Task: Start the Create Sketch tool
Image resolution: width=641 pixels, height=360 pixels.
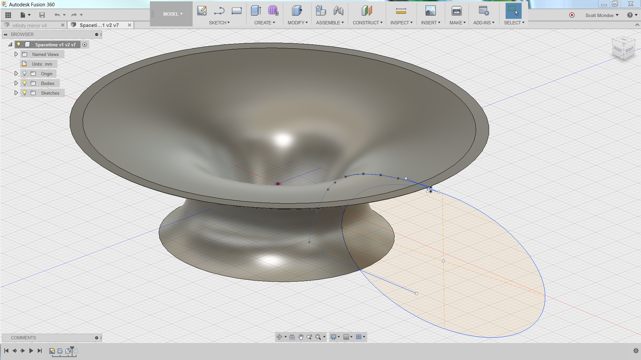Action: [x=202, y=11]
